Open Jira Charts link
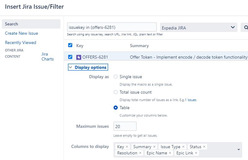Viewport: 248px width, 160px height. pyautogui.click(x=47, y=56)
